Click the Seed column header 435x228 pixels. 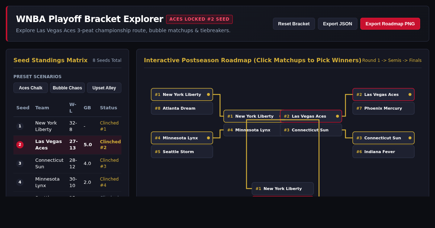click(23, 107)
